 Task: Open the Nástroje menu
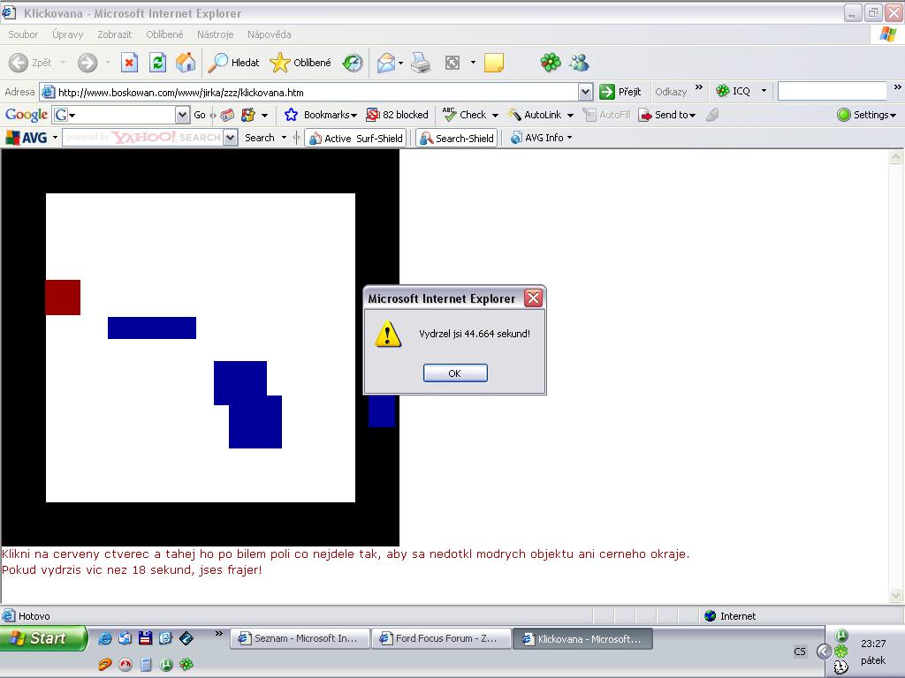tap(215, 34)
